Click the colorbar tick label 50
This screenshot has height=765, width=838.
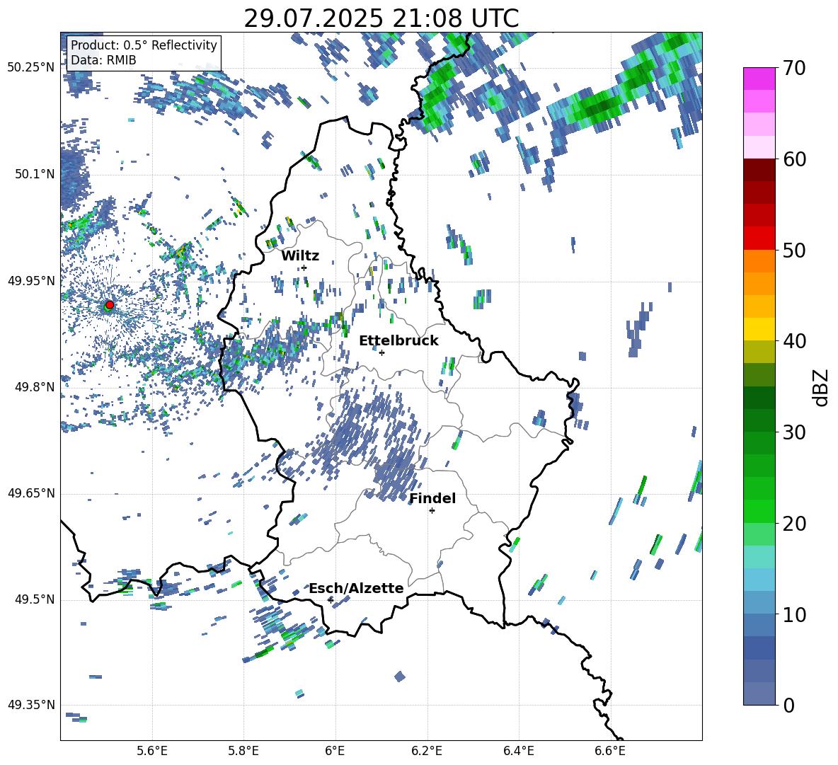(x=794, y=250)
